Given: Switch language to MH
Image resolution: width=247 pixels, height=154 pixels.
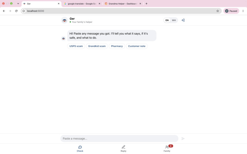Looking at the screenshot, I should coord(174,20).
